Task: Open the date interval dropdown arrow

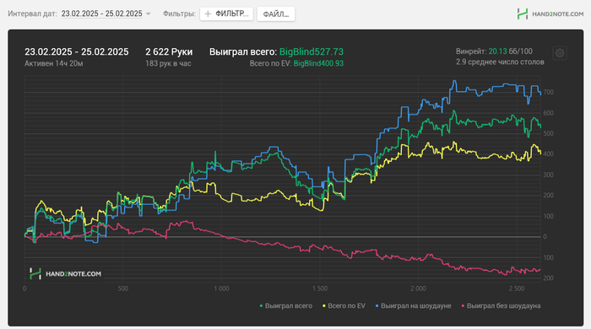Action: point(148,14)
